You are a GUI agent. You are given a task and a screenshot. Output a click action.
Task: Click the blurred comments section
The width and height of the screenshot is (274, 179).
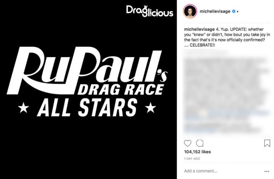(226, 92)
